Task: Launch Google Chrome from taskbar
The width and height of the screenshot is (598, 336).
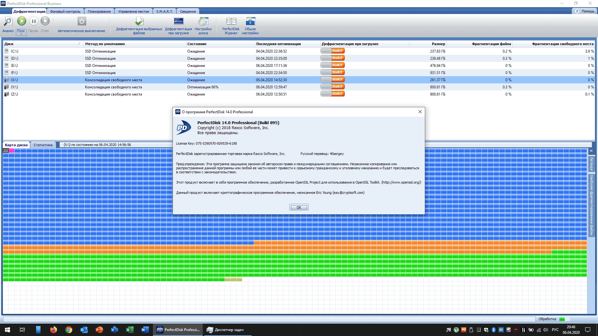Action: [x=69, y=330]
